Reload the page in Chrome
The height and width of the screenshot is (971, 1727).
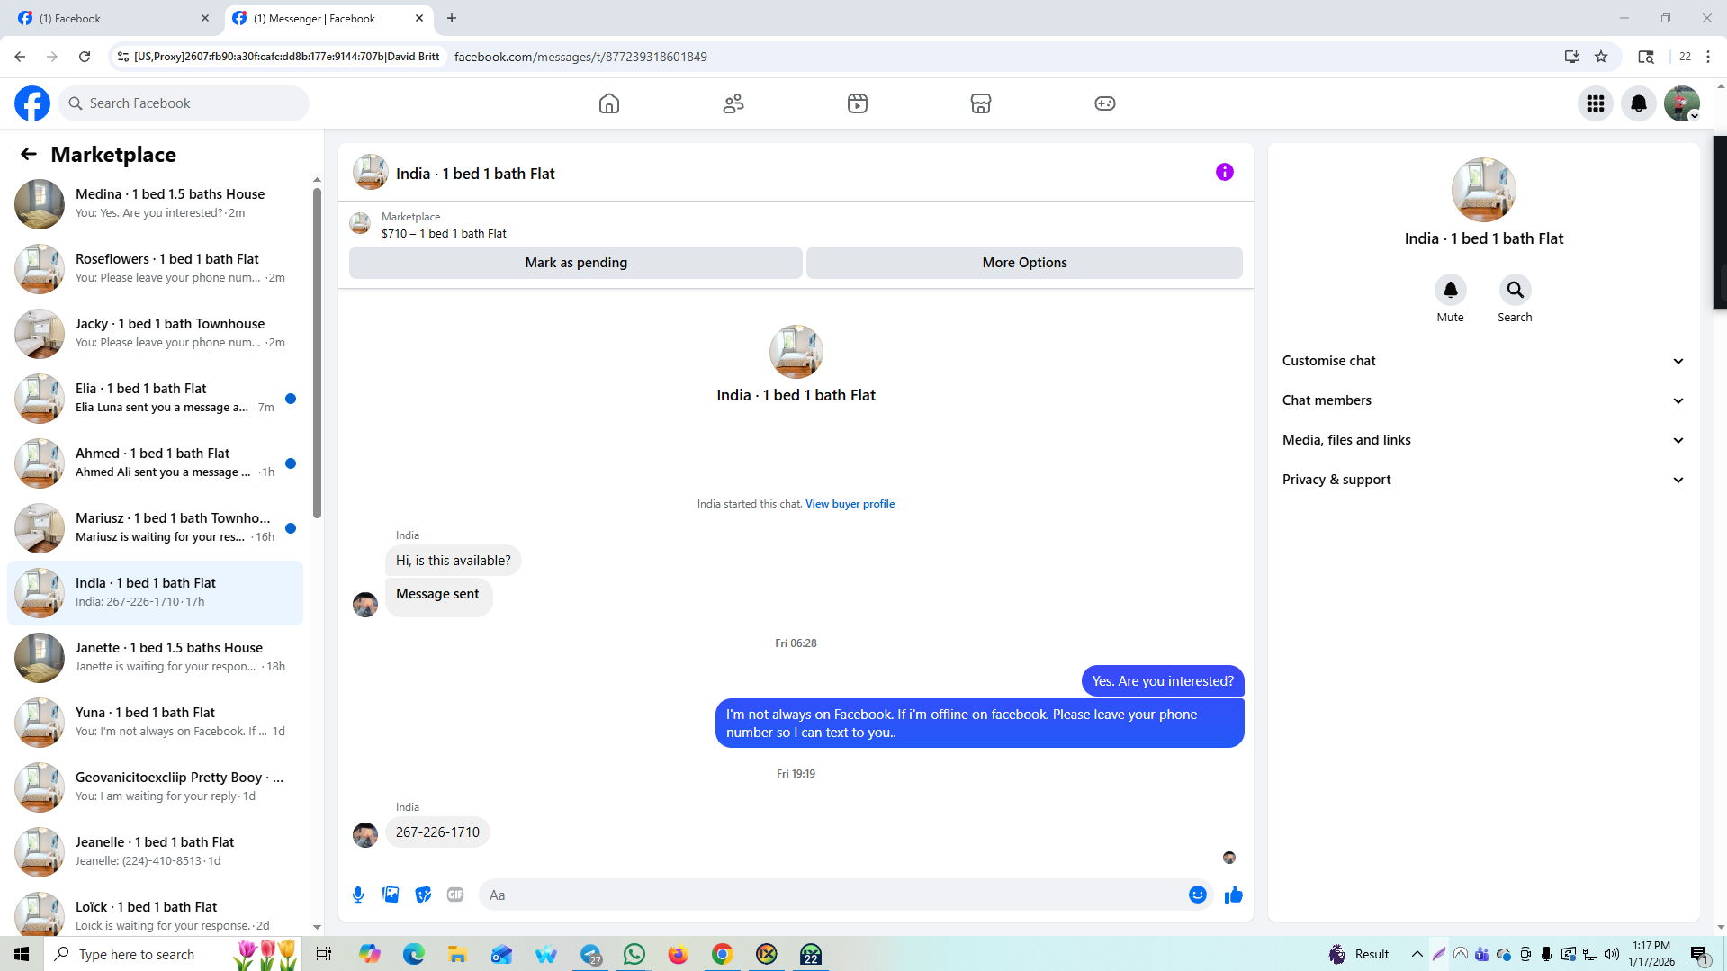click(85, 57)
